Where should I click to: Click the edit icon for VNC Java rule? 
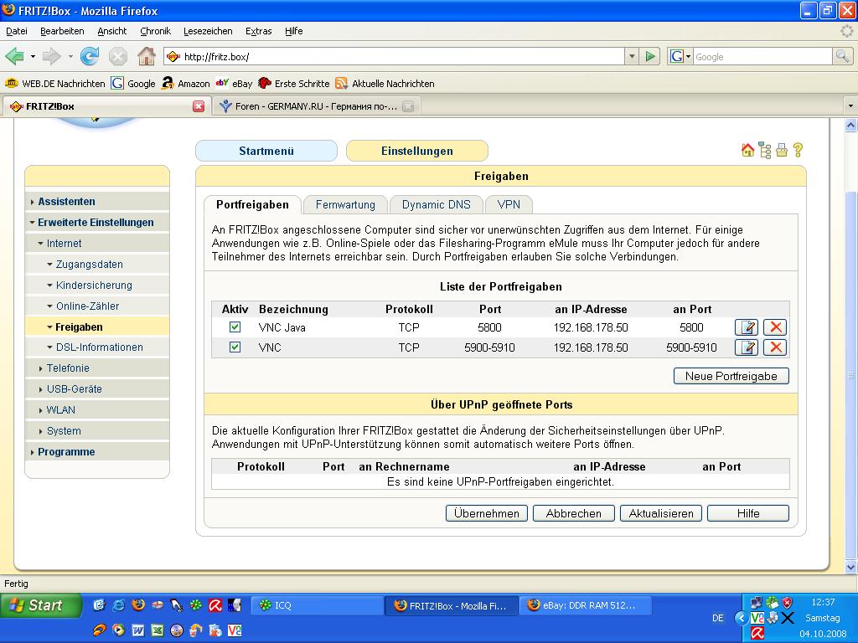pos(746,327)
